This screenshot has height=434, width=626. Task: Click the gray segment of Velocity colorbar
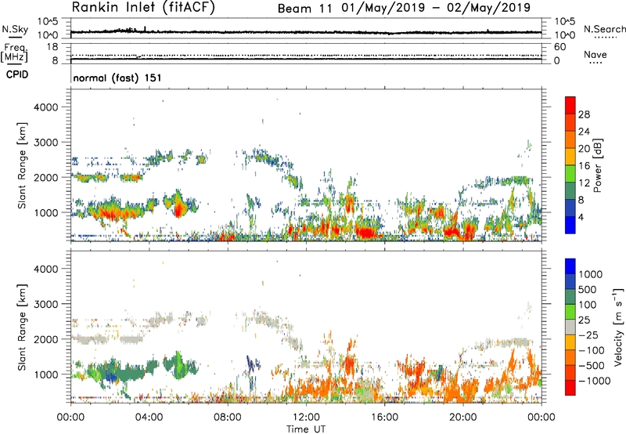point(570,327)
